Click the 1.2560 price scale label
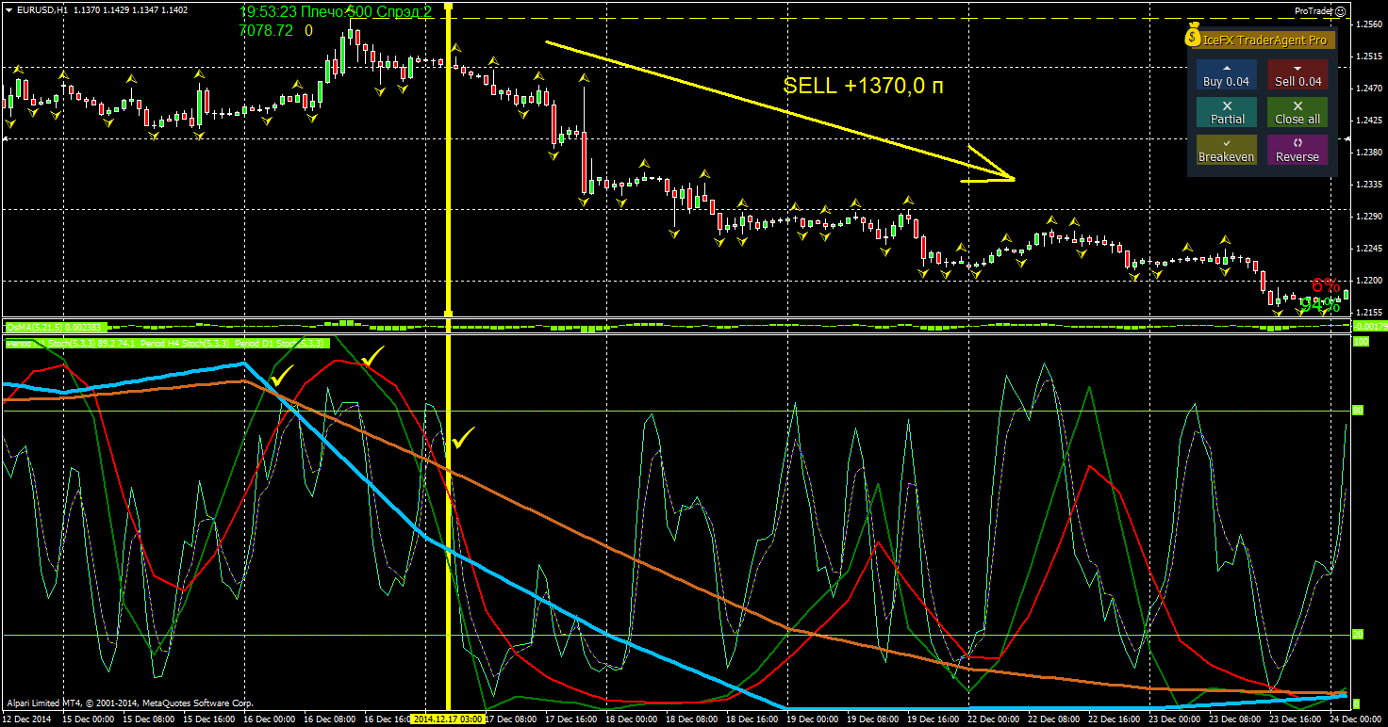This screenshot has height=727, width=1388. tap(1368, 24)
